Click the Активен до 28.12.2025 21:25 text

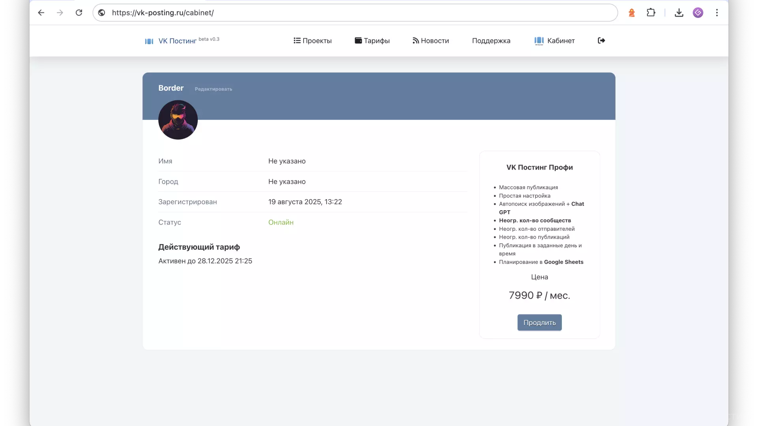click(x=205, y=261)
